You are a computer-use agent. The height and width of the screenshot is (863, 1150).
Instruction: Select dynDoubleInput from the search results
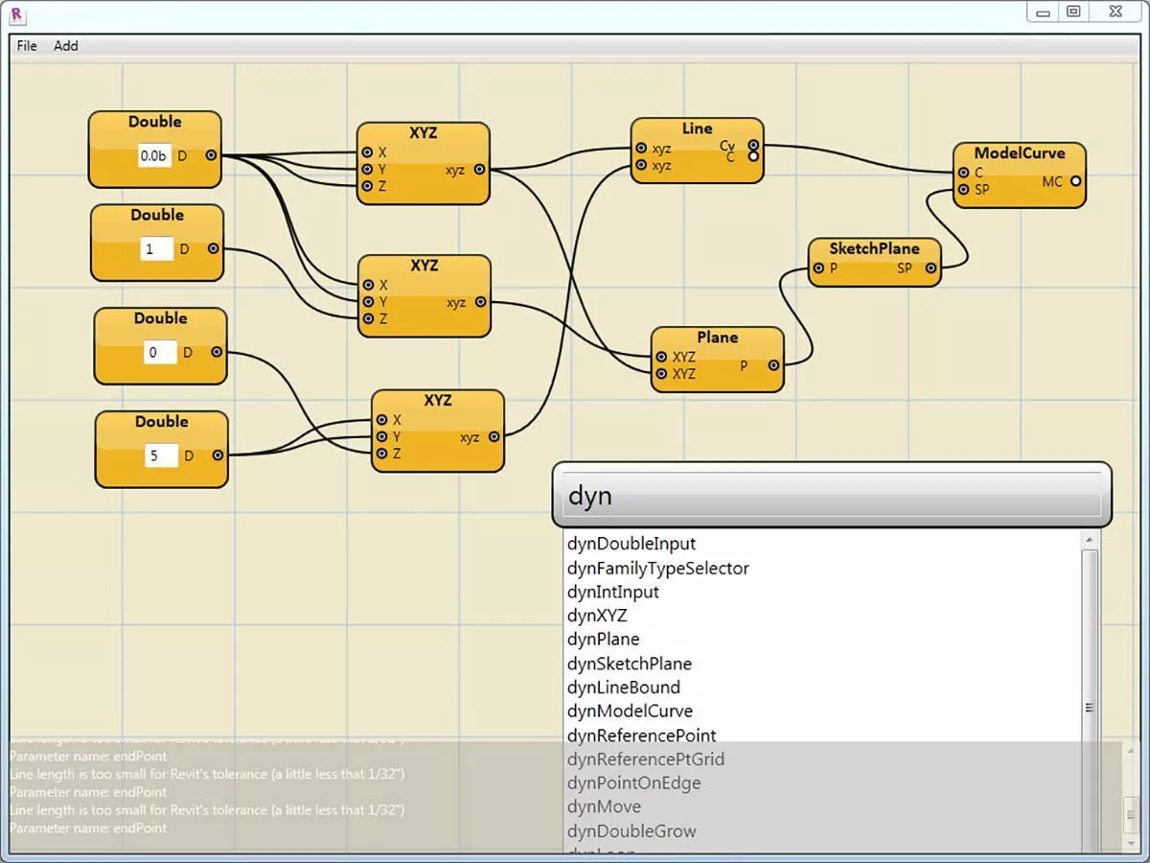tap(631, 544)
